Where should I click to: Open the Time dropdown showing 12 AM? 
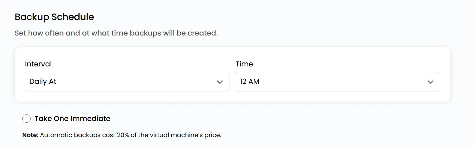[338, 82]
